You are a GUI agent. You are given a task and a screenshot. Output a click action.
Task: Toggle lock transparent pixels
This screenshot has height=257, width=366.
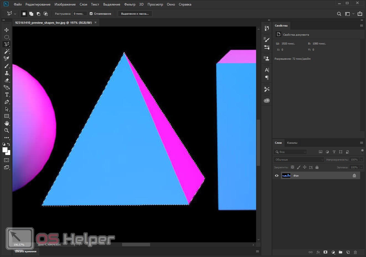pos(292,167)
